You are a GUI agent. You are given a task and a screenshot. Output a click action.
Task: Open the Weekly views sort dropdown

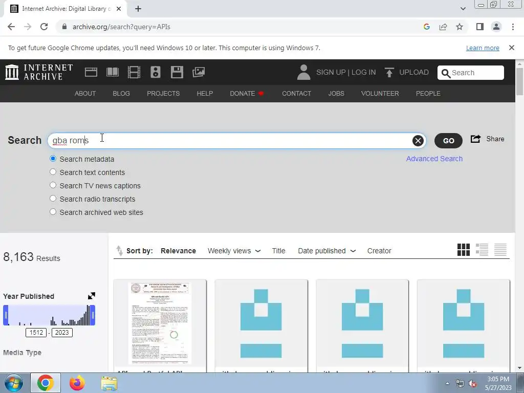(x=234, y=251)
